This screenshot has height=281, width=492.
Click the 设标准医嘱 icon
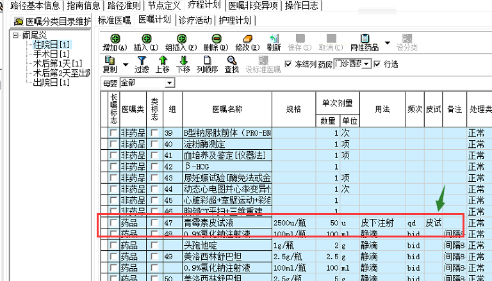(263, 60)
